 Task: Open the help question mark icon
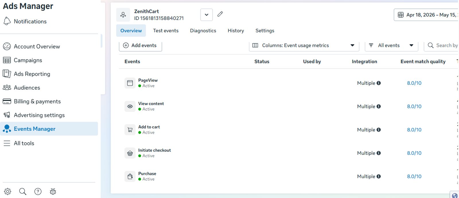click(x=38, y=191)
